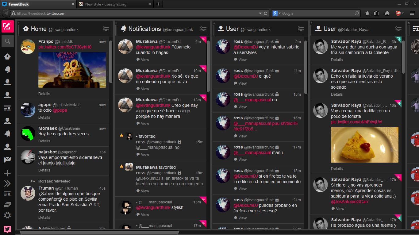
Task: Expand the sidebar with double-chevron icon
Action: pos(7,183)
